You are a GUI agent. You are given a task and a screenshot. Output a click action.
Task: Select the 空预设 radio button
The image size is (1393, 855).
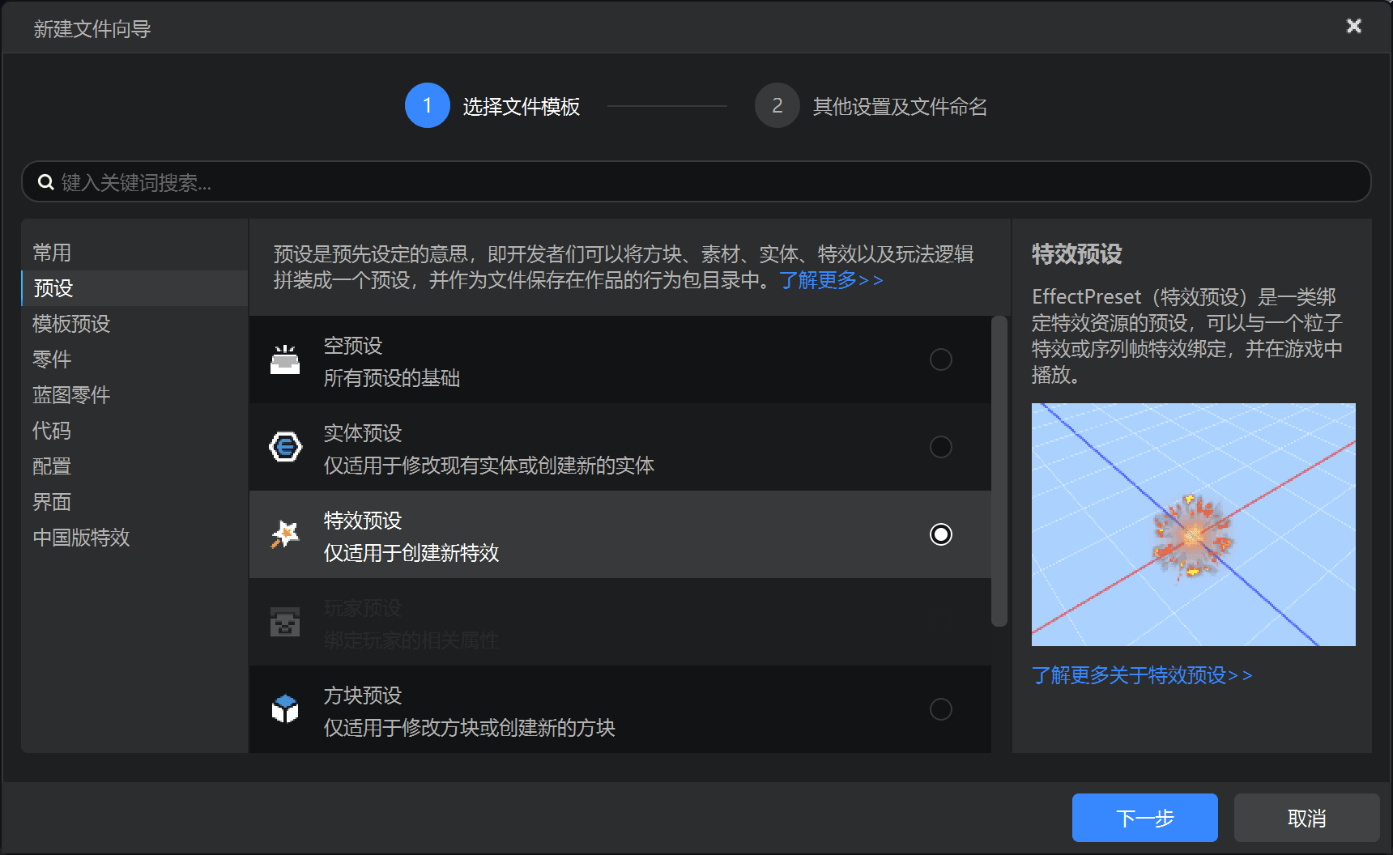[941, 359]
